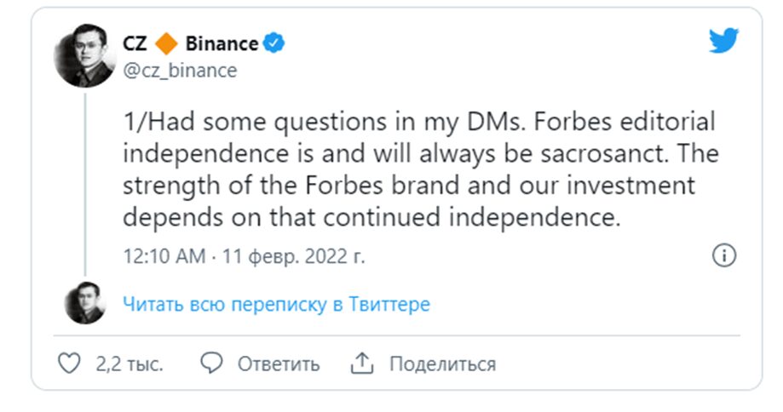This screenshot has width=783, height=412.
Task: Click the date "11 февр. 2022 г."
Action: point(292,256)
